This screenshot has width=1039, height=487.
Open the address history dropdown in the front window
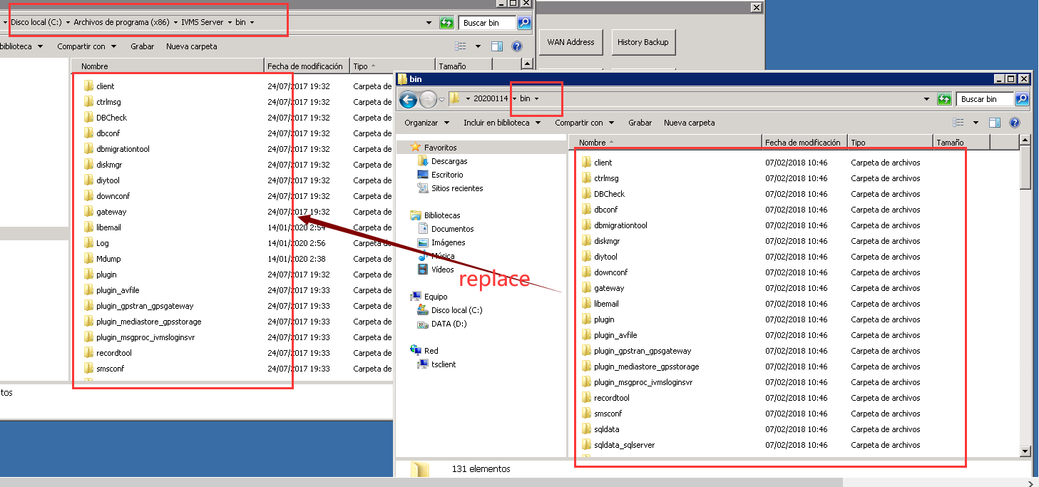pos(927,99)
